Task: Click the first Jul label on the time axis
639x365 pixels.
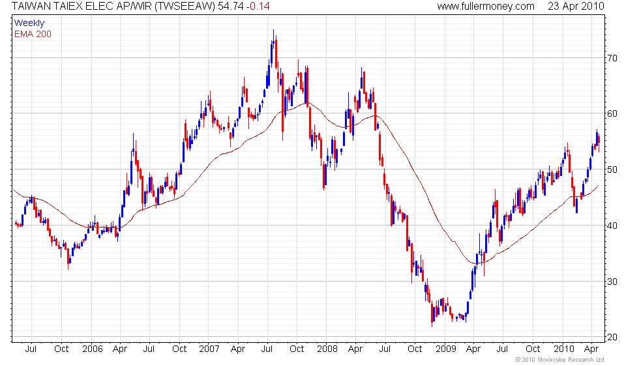Action: [x=31, y=349]
